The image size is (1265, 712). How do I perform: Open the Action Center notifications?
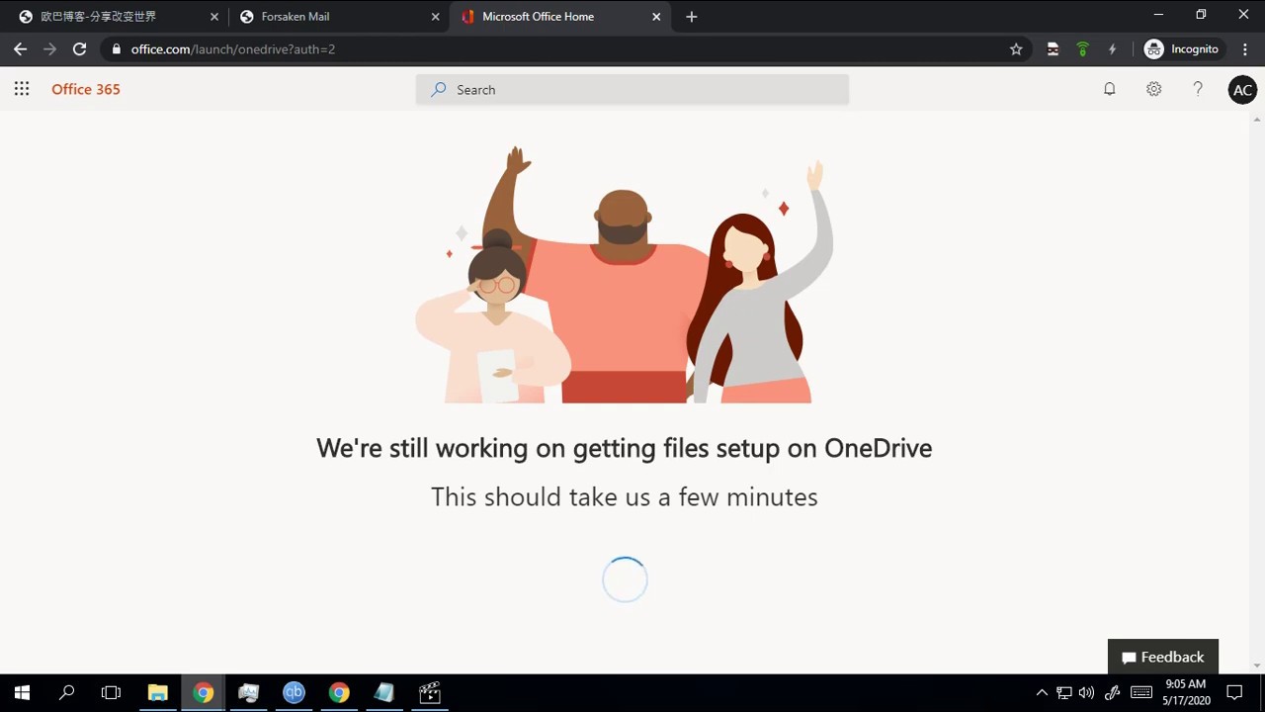click(x=1234, y=692)
